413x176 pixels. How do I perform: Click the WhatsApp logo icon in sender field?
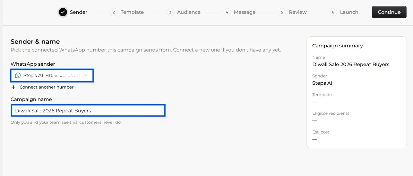pyautogui.click(x=18, y=75)
